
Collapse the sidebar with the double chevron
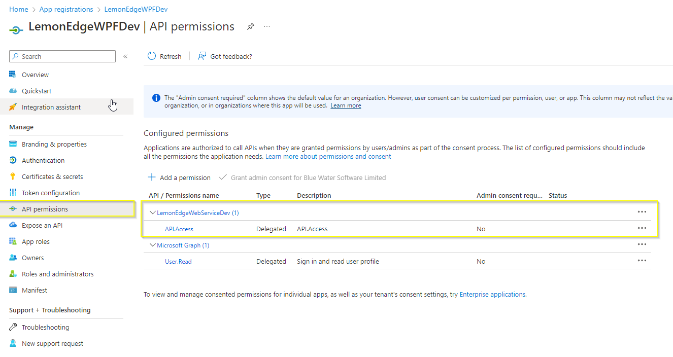click(125, 56)
